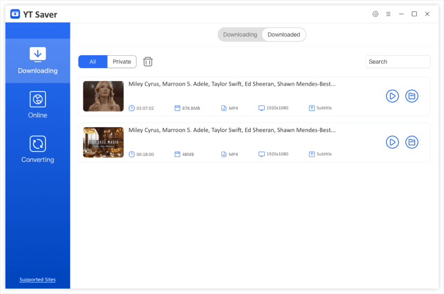
Task: Open file location of the 48MB video
Action: click(412, 142)
